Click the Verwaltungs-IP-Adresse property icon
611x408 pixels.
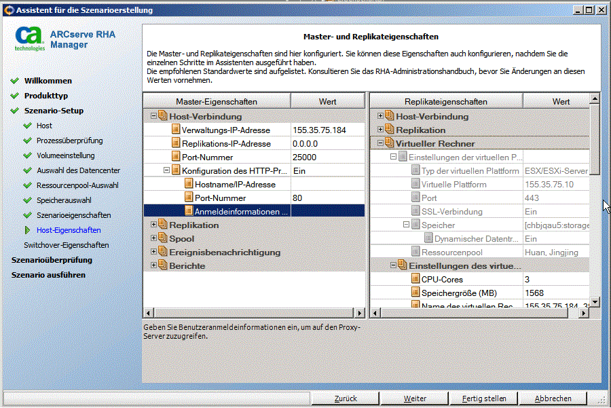pos(176,130)
